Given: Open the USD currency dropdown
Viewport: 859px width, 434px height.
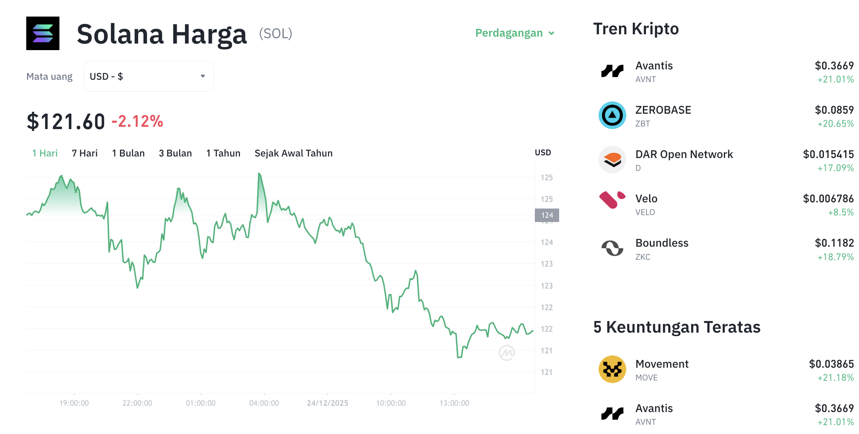Looking at the screenshot, I should pos(149,76).
